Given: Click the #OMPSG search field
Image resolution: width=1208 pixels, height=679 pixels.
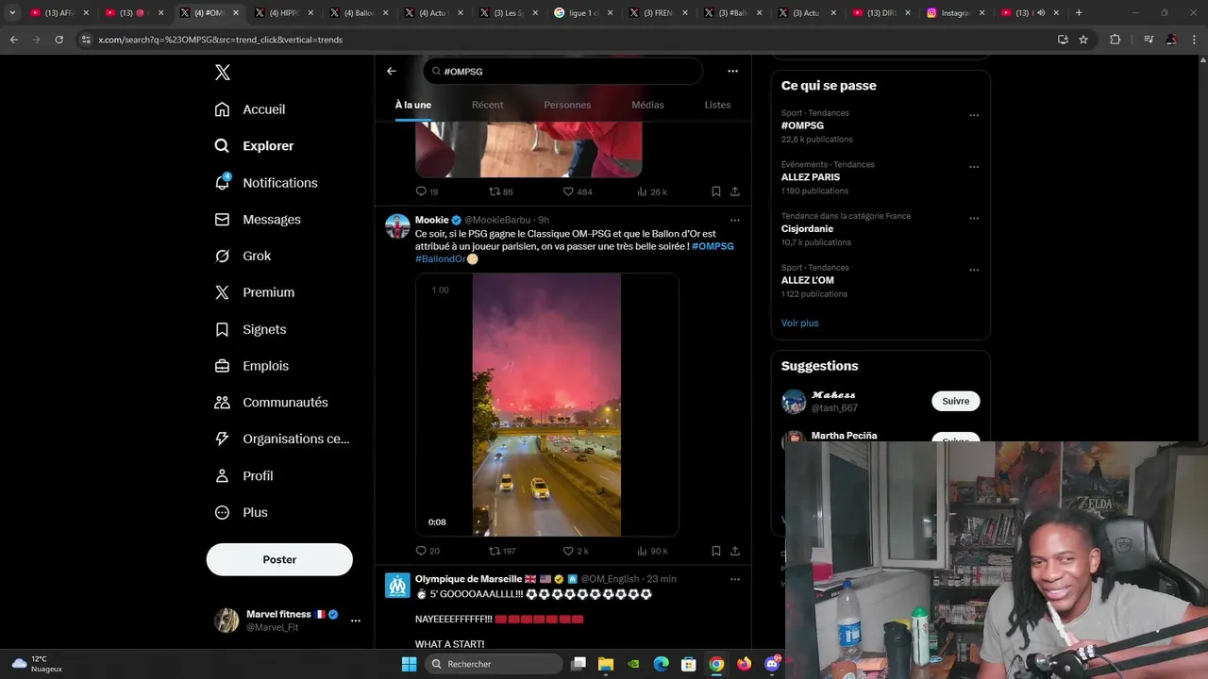Looking at the screenshot, I should (x=562, y=71).
